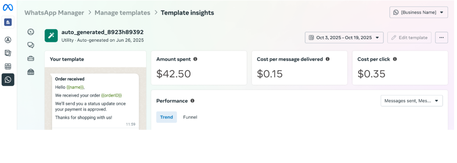Click the Meta logo icon
Screen dimensions: 457x163
coord(8,7)
